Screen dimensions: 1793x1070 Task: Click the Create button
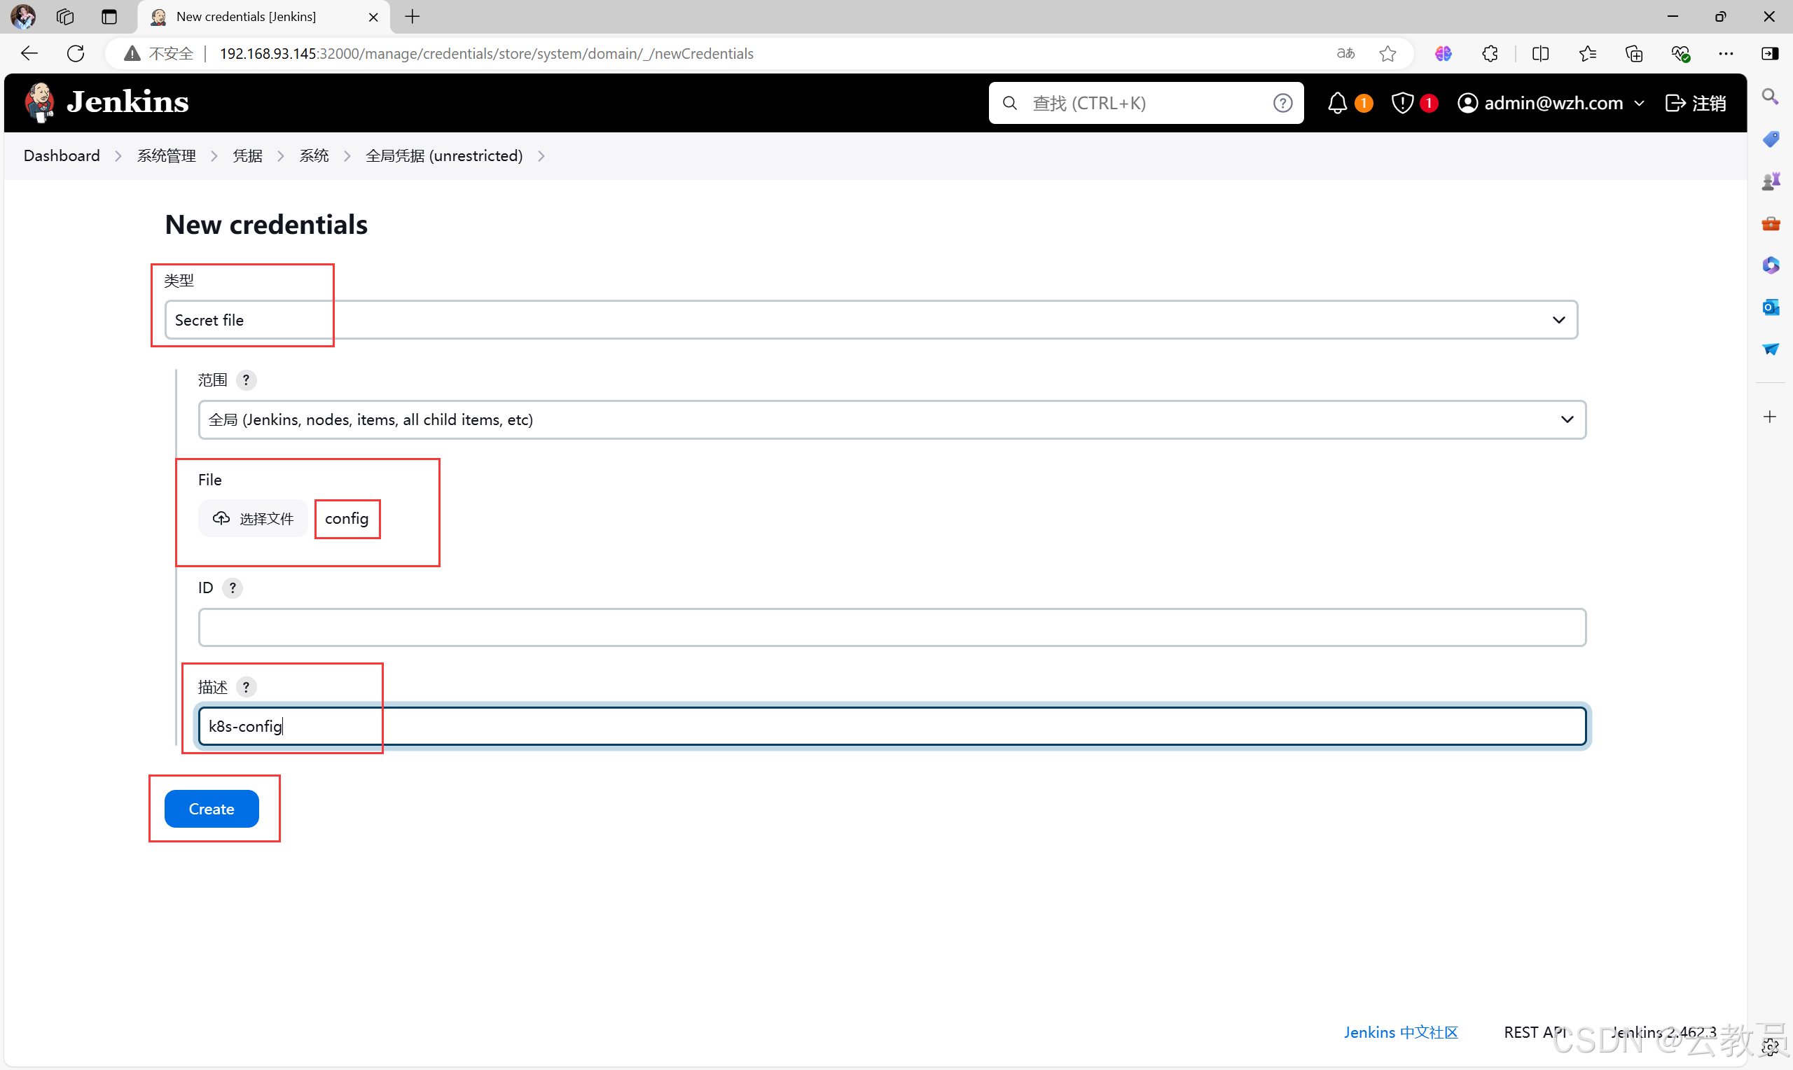click(212, 809)
